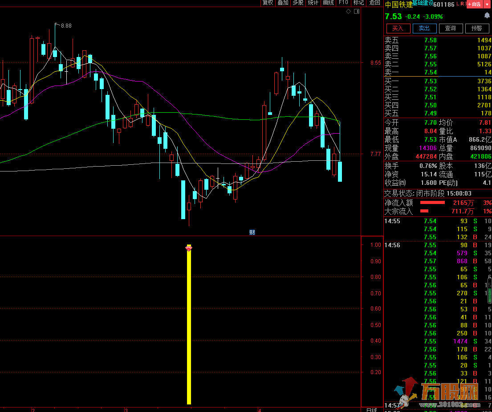Click the tick row with volume 1474
The width and height of the screenshot is (492, 412).
click(x=438, y=341)
